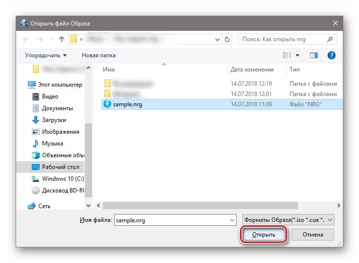Close the Открыть файл Образа dialog
This screenshot has height=263, width=359.
click(335, 23)
